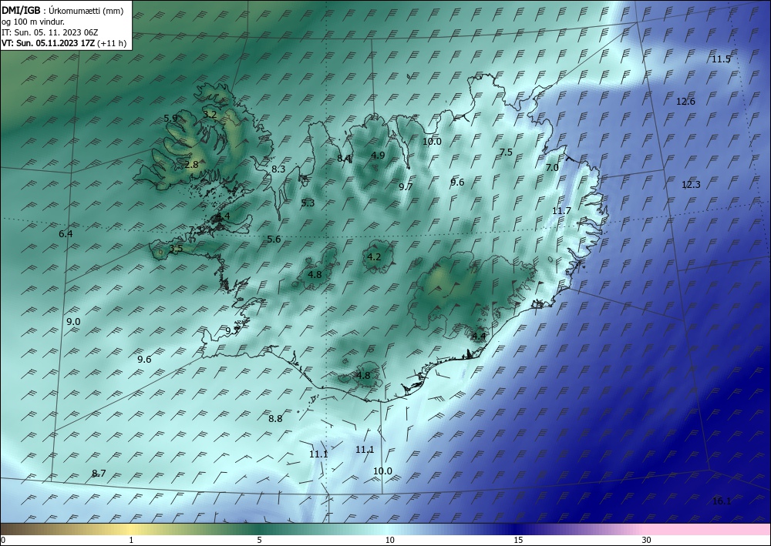Click the 4.9 value in north Iceland
Image resolution: width=771 pixels, height=546 pixels.
click(x=378, y=155)
